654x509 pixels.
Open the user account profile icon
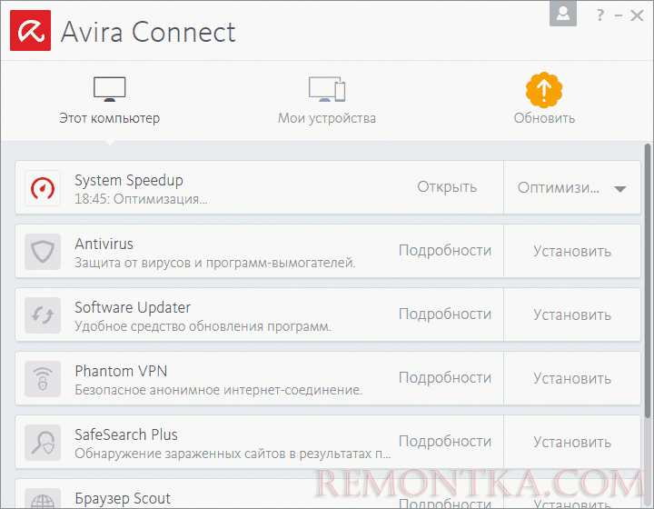coord(563,14)
